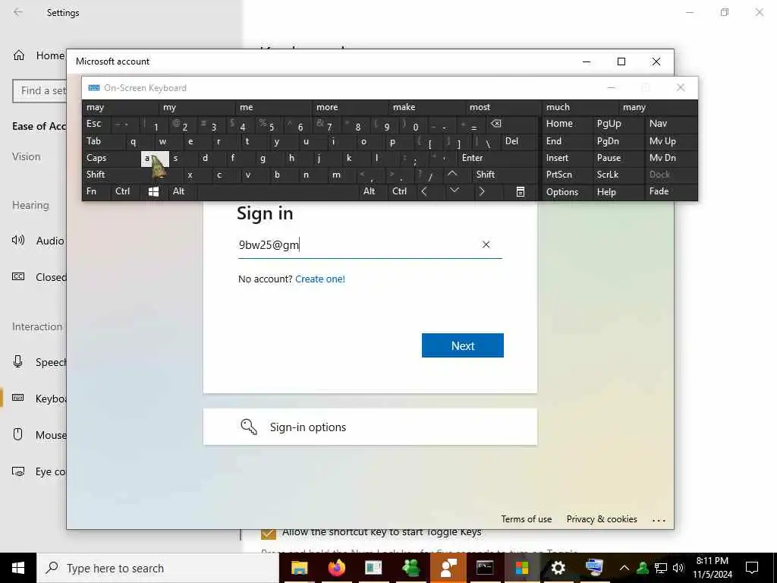Open Microsoft Store from the taskbar

pos(521,568)
